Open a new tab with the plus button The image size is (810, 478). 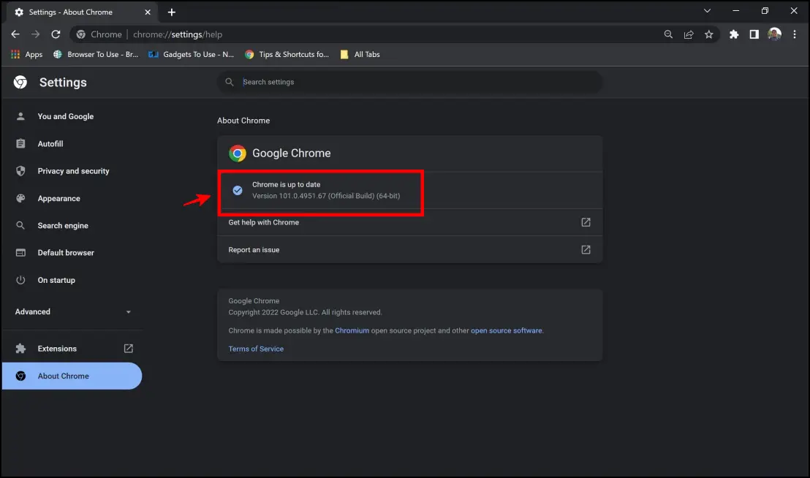(172, 12)
